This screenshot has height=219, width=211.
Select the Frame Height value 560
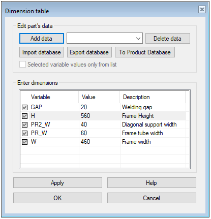(x=85, y=116)
